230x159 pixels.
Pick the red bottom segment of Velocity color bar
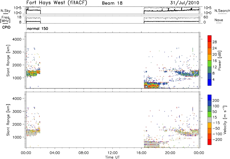click(x=210, y=142)
